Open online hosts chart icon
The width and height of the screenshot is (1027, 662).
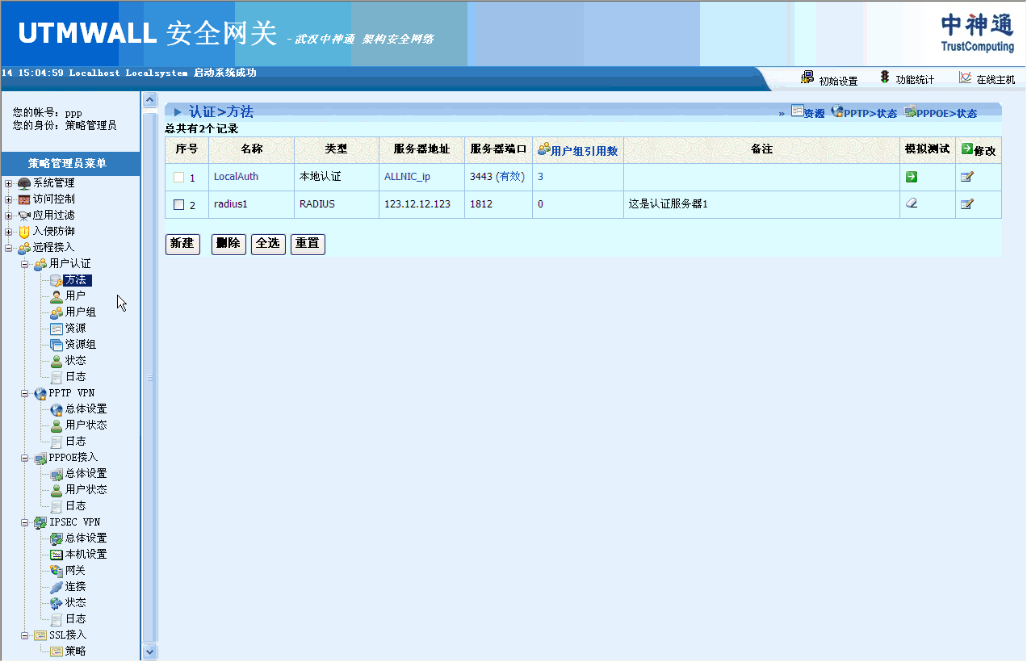point(964,78)
